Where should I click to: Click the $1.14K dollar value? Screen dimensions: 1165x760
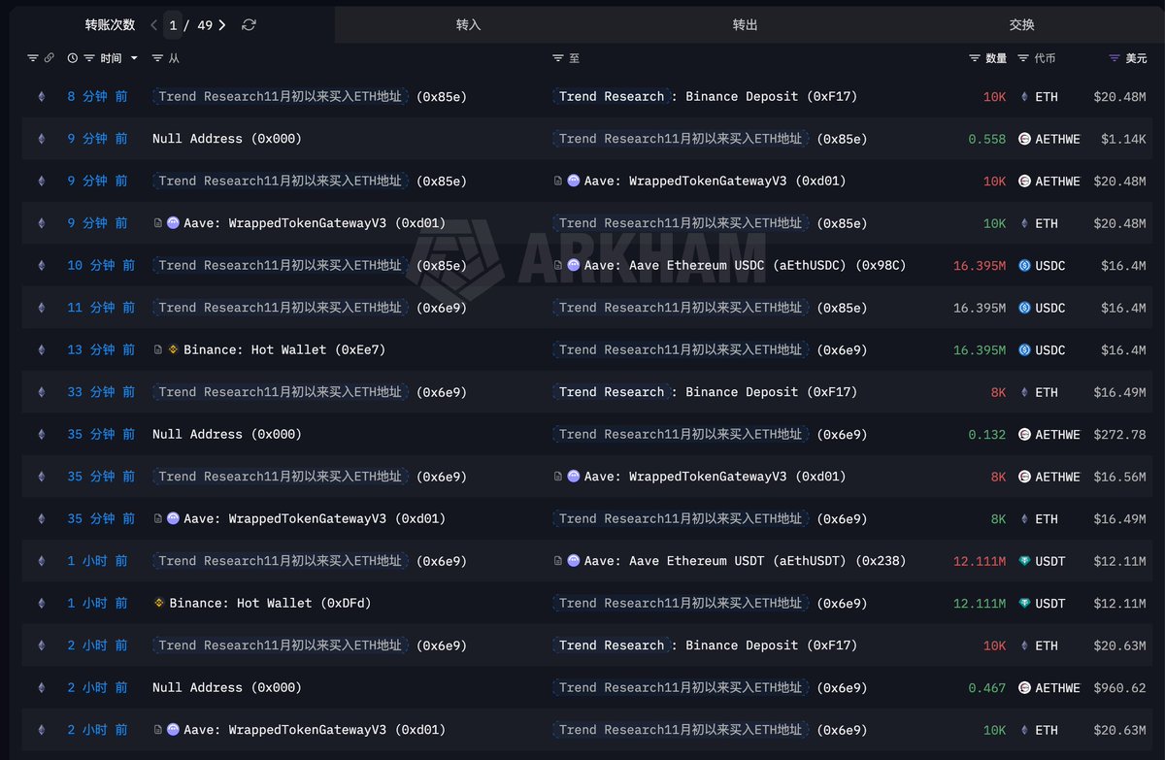point(1123,139)
